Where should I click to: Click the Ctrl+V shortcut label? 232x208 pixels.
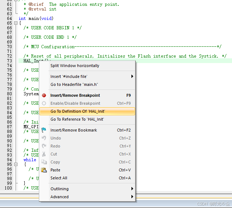pos(125,170)
